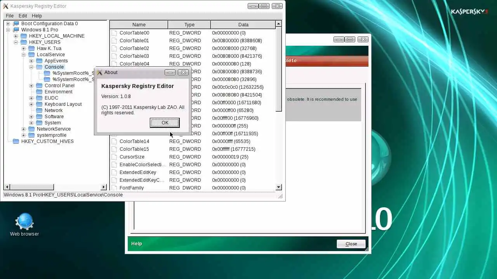The image size is (497, 279).
Task: Click the Keyboard Layout folder icon
Action: pyautogui.click(x=39, y=104)
